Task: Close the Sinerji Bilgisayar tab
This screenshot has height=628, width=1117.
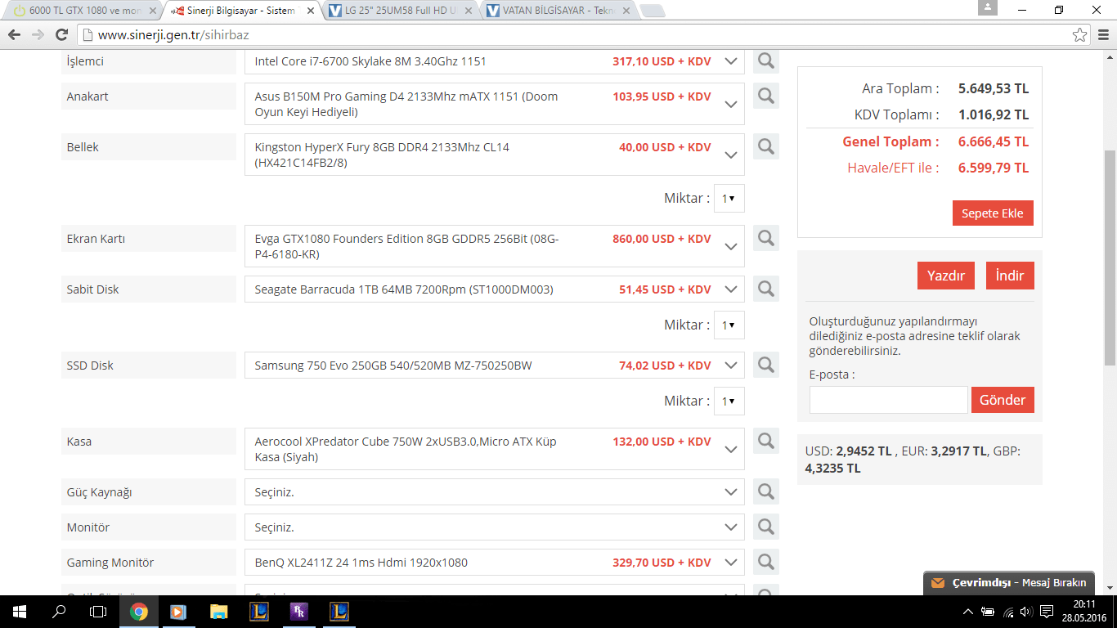Action: tap(312, 11)
